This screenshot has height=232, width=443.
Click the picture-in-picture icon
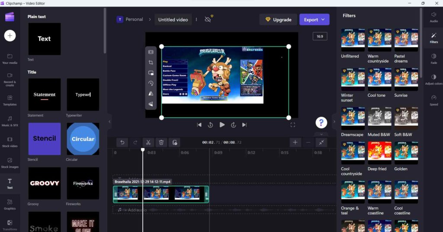click(151, 73)
